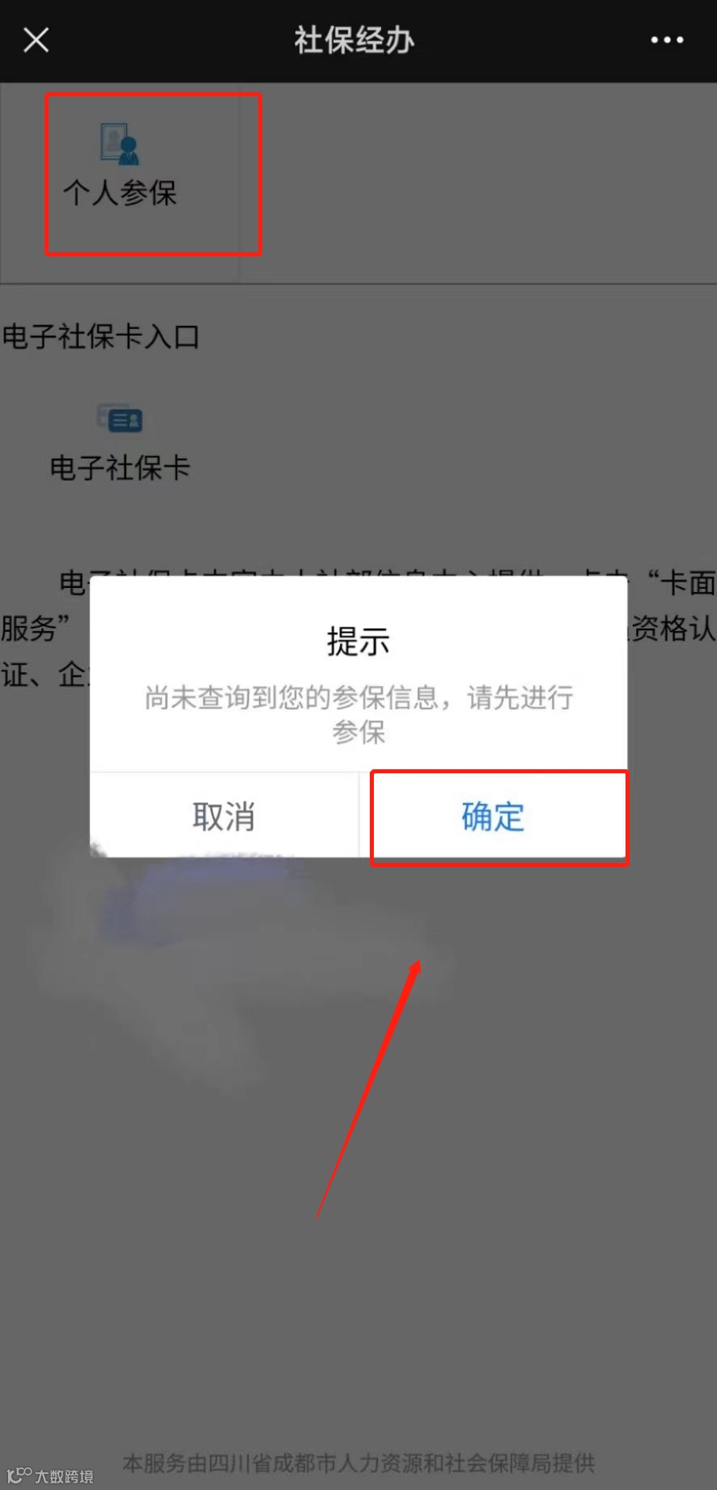The image size is (717, 1490).
Task: Click the footer provider notice 本服务由四川省成都市
Action: (x=358, y=1462)
